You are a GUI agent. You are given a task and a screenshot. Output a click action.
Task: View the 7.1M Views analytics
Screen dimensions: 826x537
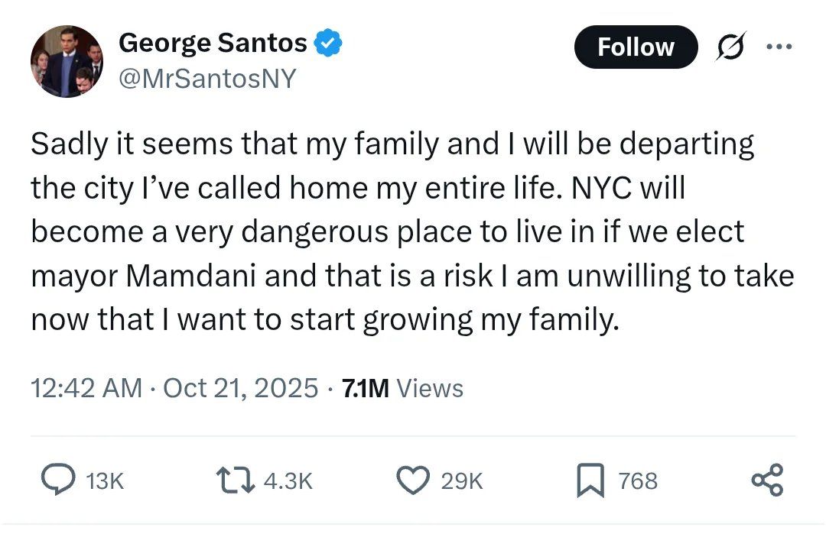point(402,388)
